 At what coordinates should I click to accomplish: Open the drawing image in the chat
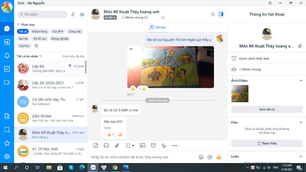(171, 67)
